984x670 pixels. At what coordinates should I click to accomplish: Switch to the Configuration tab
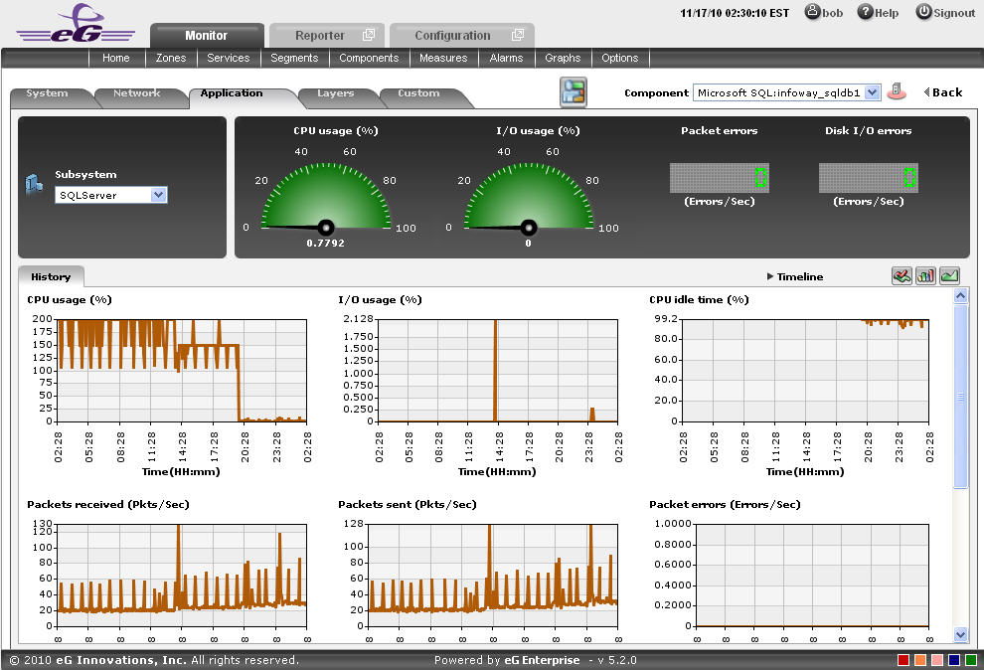[462, 36]
